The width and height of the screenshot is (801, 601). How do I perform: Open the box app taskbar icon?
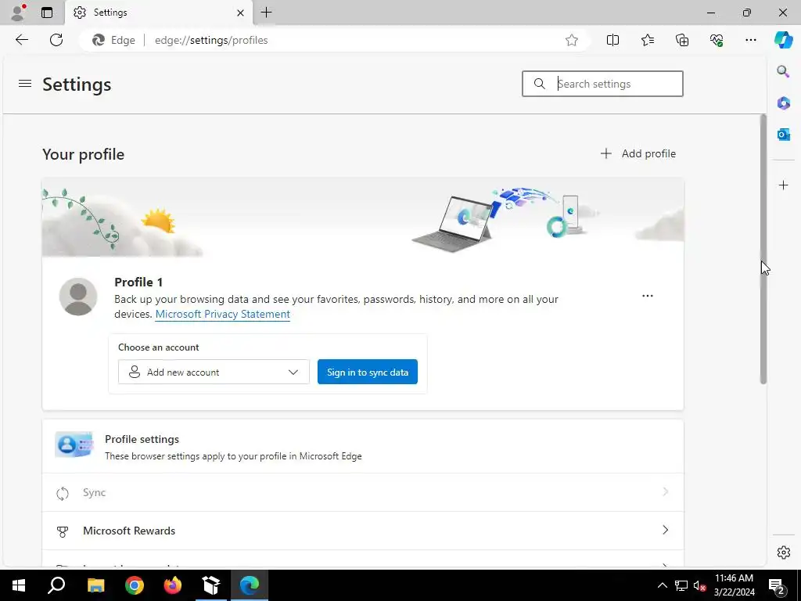(x=210, y=585)
